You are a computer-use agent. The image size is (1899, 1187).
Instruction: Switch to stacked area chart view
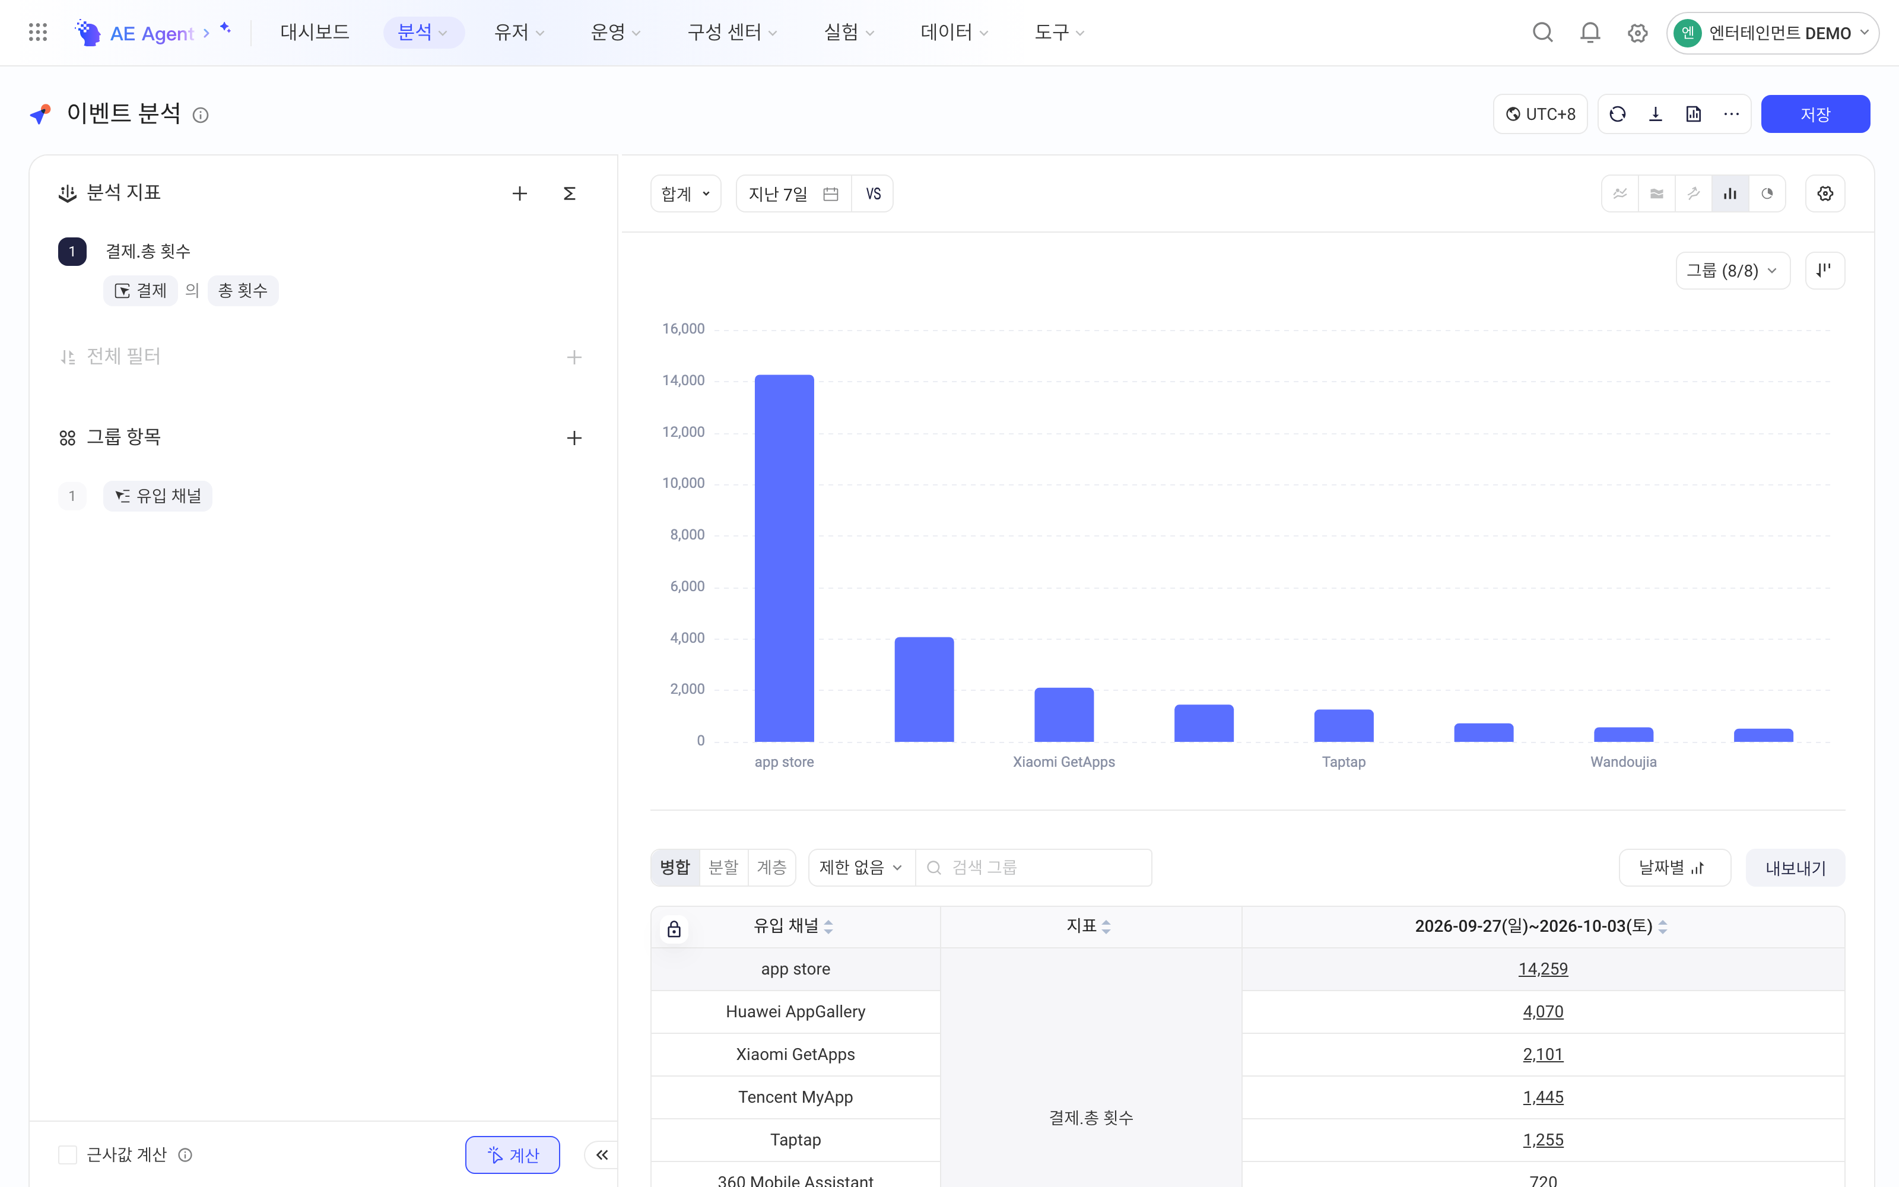[1656, 194]
